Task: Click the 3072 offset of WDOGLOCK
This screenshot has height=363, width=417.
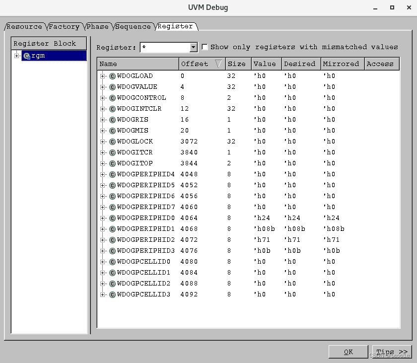Action: click(189, 142)
